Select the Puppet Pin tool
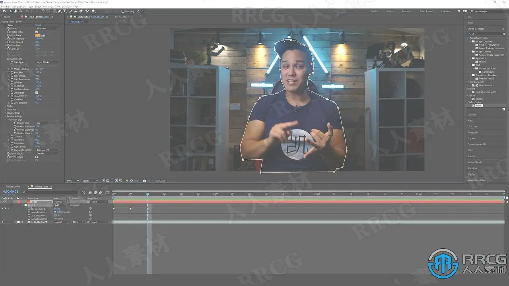The width and height of the screenshot is (509, 286). 93,11
